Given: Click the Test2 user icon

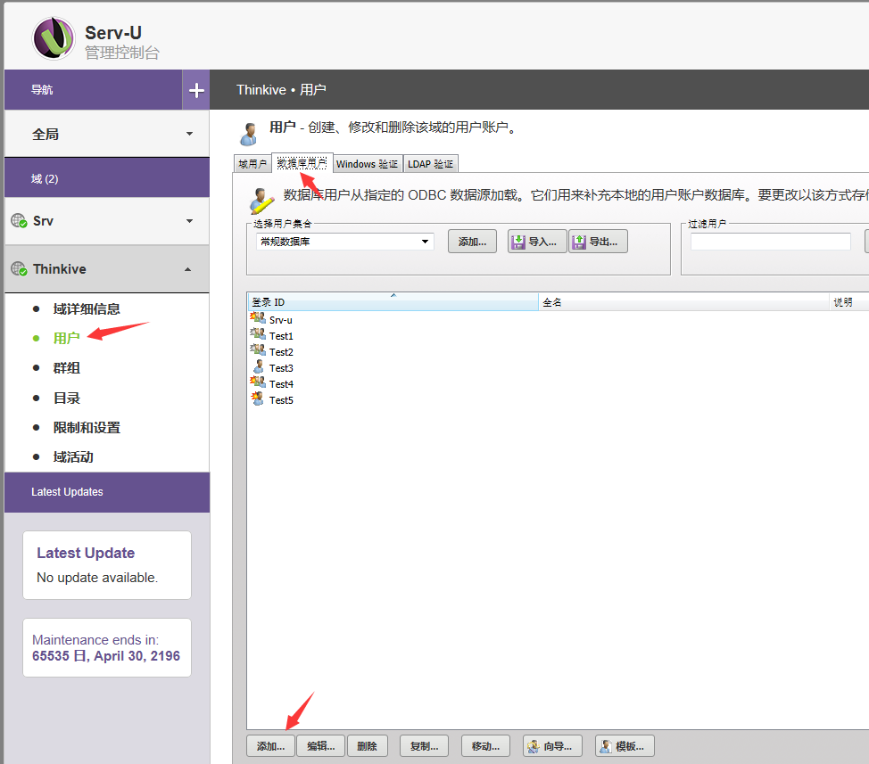Looking at the screenshot, I should (x=258, y=350).
